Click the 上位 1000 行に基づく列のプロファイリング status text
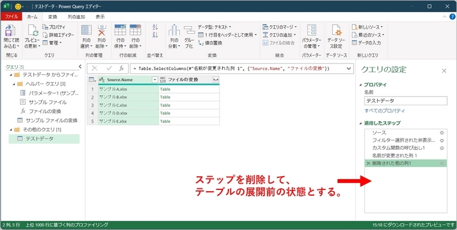457x230 pixels. pyautogui.click(x=67, y=225)
